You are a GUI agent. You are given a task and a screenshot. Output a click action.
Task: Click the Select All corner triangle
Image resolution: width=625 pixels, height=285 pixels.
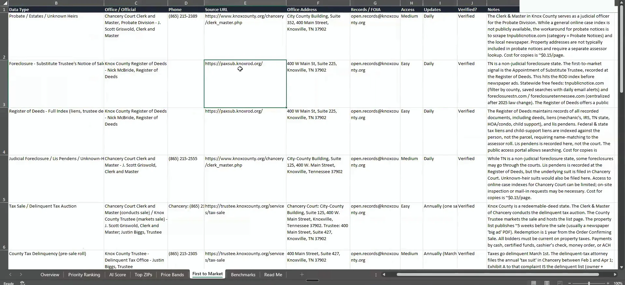click(5, 3)
